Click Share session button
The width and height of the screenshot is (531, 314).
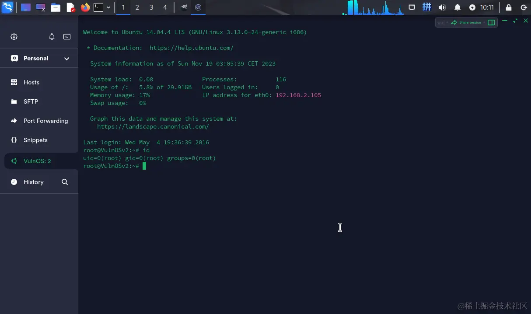[466, 22]
